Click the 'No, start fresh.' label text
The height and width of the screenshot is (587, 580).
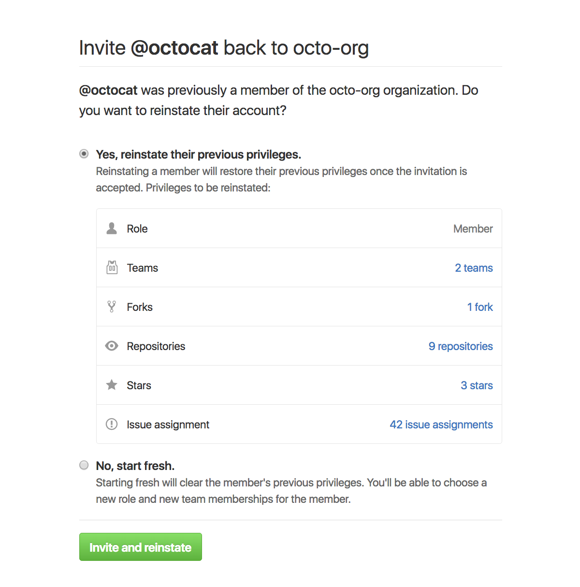click(x=135, y=466)
